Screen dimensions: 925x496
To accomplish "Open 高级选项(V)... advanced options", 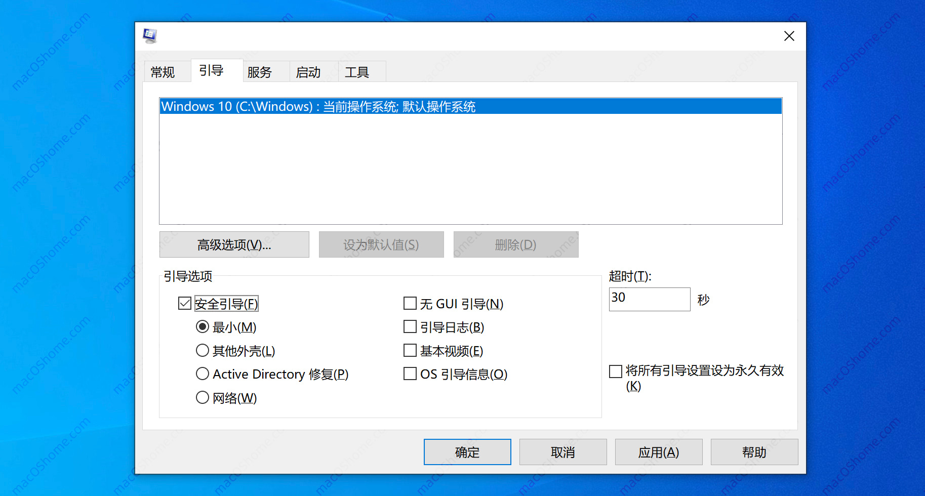I will (234, 244).
